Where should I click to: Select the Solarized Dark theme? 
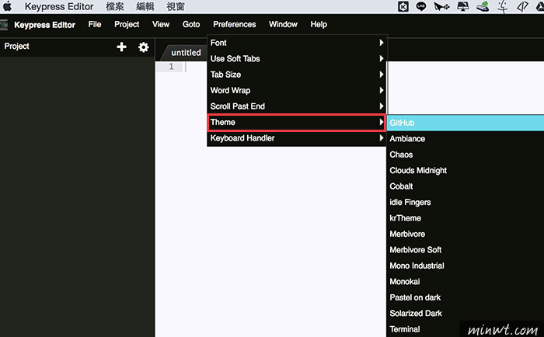[x=466, y=314]
